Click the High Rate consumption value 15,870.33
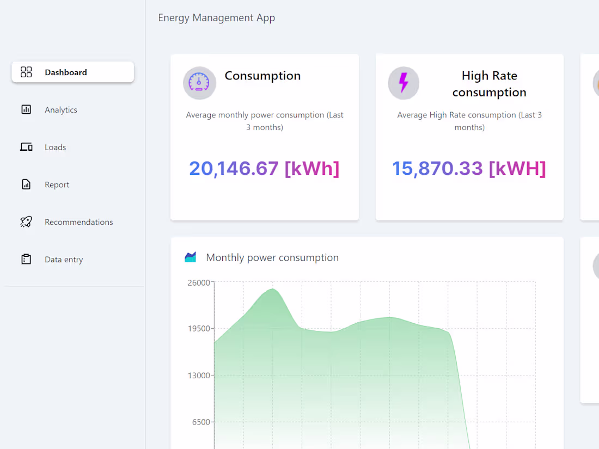 [469, 168]
